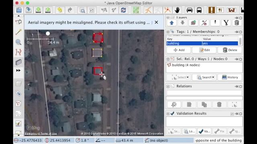Image resolution: width=257 pixels, height=144 pixels.
Task: Click the yellow Undo arrow
Action: point(60,10)
